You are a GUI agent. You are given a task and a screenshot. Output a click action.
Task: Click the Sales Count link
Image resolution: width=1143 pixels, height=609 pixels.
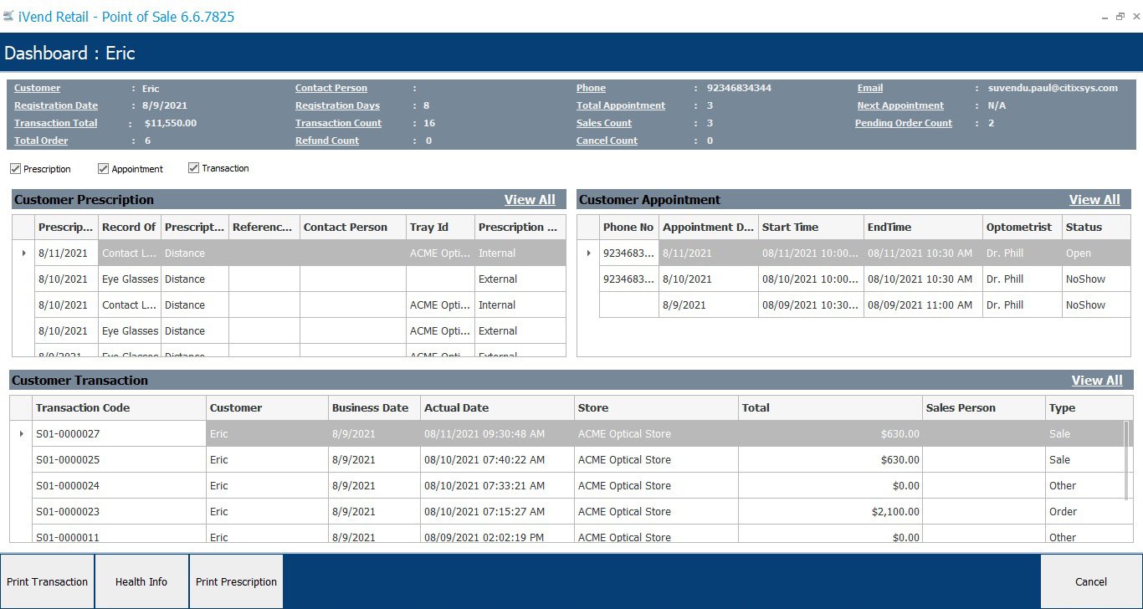(604, 123)
